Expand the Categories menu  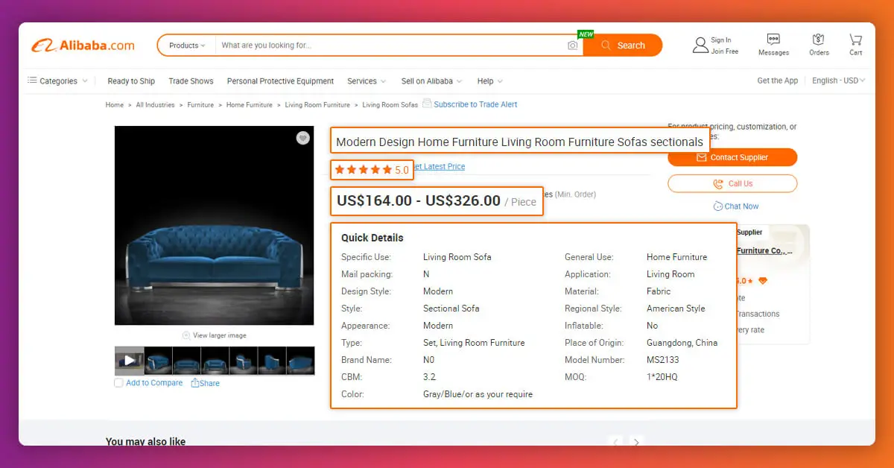(57, 80)
